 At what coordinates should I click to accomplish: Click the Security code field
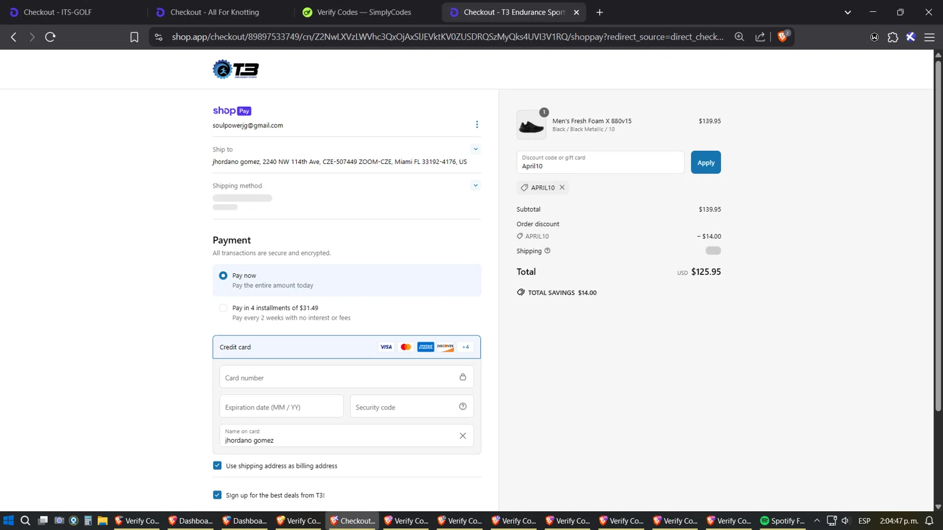tap(412, 406)
